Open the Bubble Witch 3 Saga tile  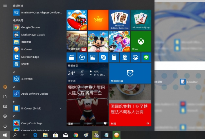(x=120, y=42)
